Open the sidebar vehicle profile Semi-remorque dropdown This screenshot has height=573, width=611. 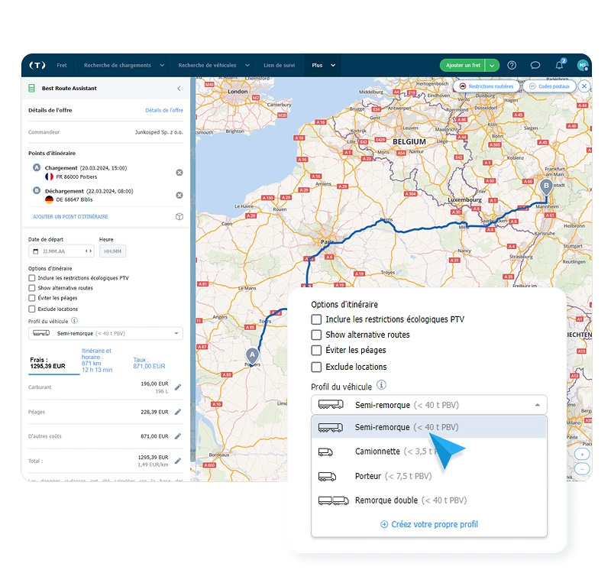(105, 333)
